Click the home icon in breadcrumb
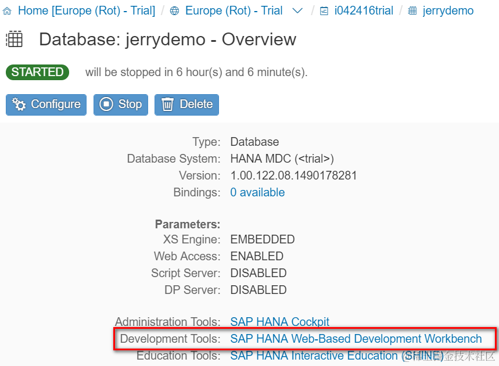The width and height of the screenshot is (499, 366). pyautogui.click(x=7, y=11)
